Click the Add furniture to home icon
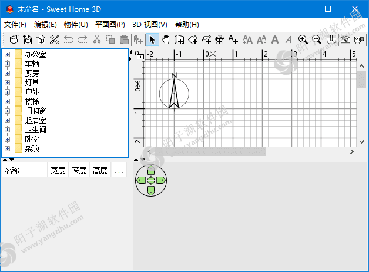Viewport: 369px width, 272px height. 138,39
